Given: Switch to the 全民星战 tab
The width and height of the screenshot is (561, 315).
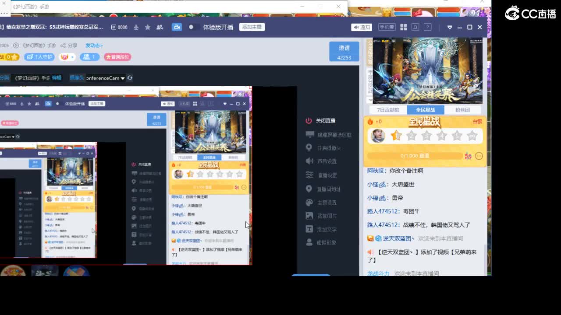Looking at the screenshot, I should pyautogui.click(x=426, y=110).
